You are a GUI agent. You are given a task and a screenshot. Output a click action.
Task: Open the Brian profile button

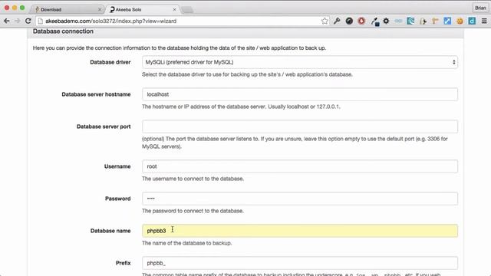(x=480, y=8)
